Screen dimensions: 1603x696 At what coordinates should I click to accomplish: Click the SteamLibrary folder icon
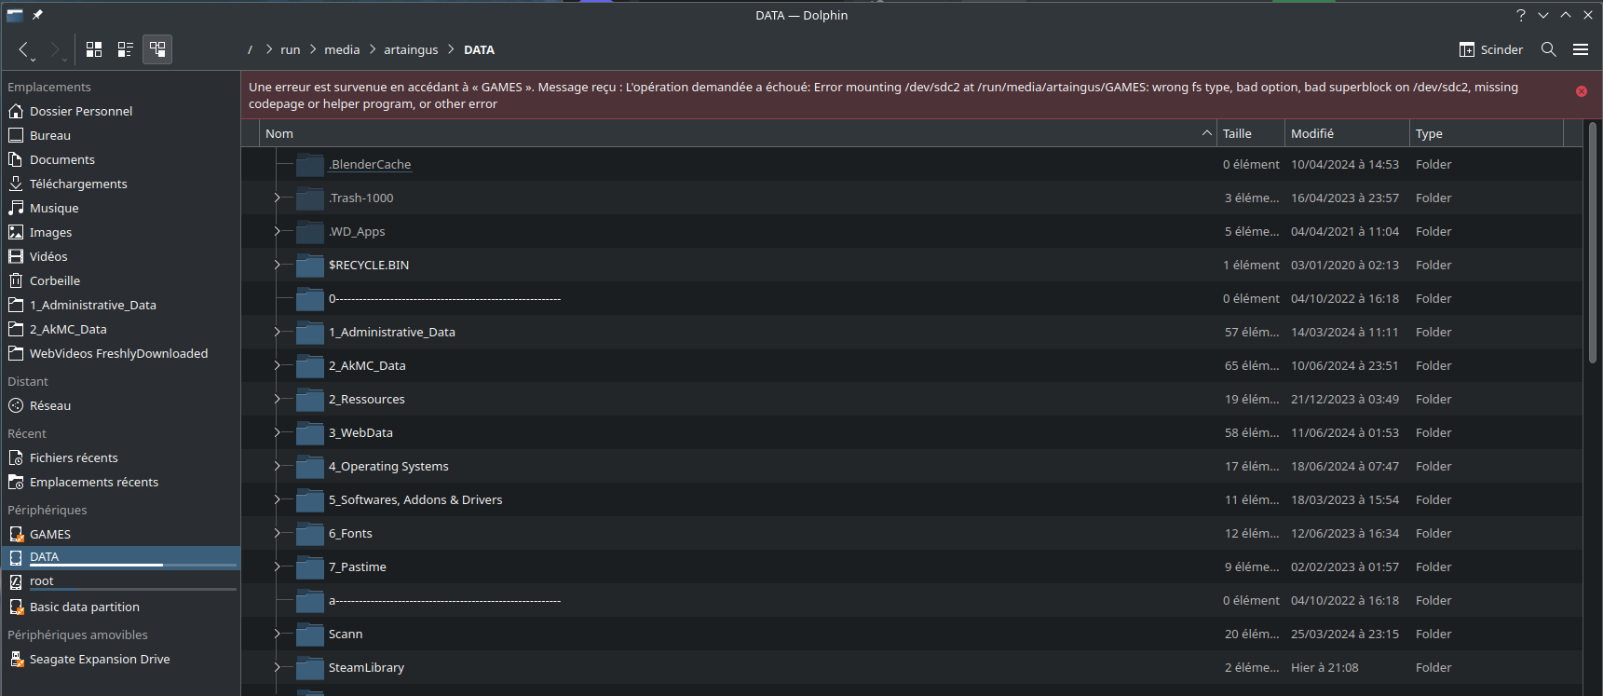pyautogui.click(x=309, y=667)
